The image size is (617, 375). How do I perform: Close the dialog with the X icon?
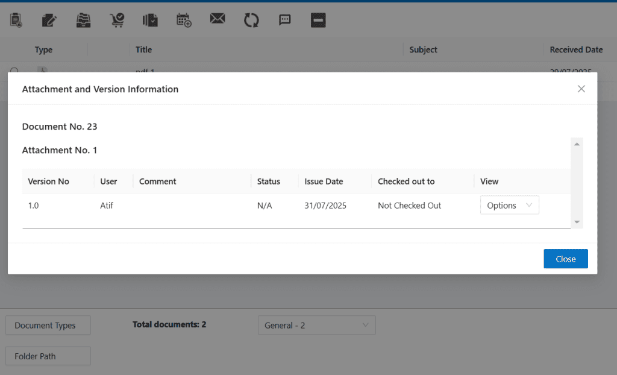point(581,89)
